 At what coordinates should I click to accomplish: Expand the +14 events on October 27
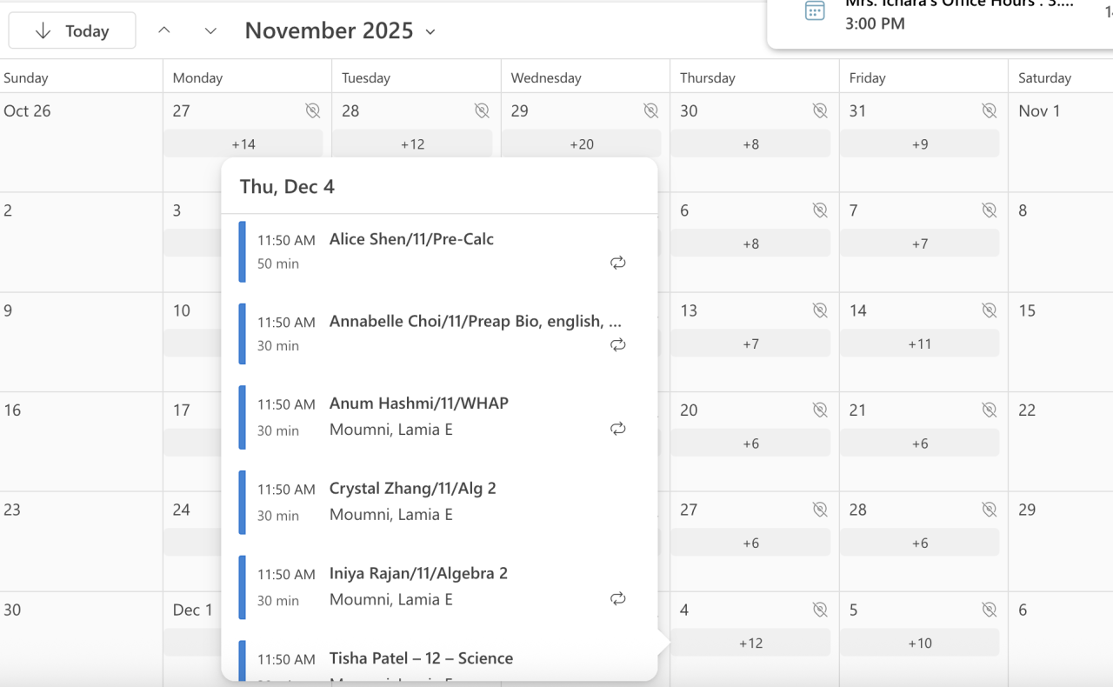coord(243,143)
